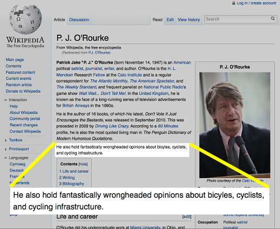Viewport: 280px width, 229px height.
Task: Open Wait Wait... Don't Tell Me! link
Action: pos(102,93)
